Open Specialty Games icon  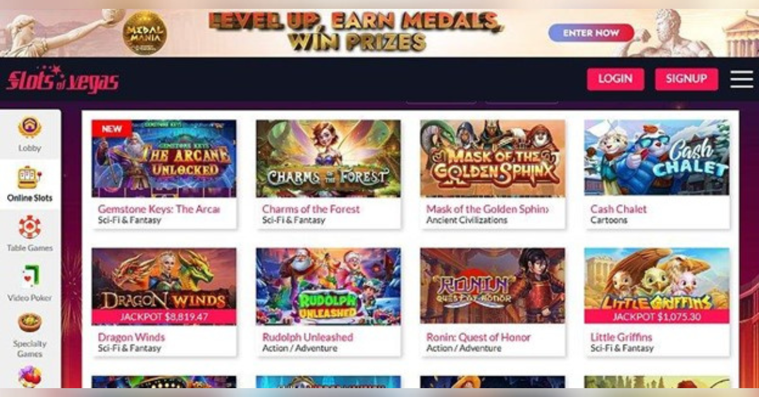coord(30,323)
